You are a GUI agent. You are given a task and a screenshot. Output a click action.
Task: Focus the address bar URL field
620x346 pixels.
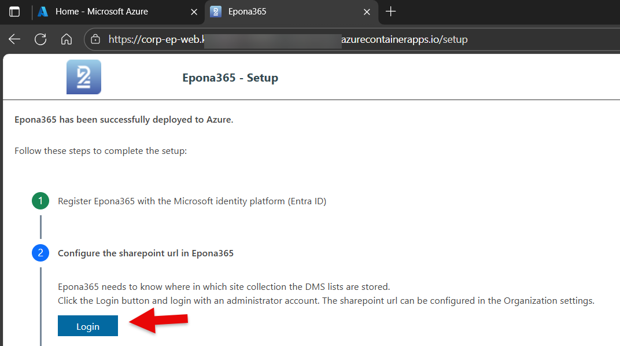pyautogui.click(x=289, y=39)
